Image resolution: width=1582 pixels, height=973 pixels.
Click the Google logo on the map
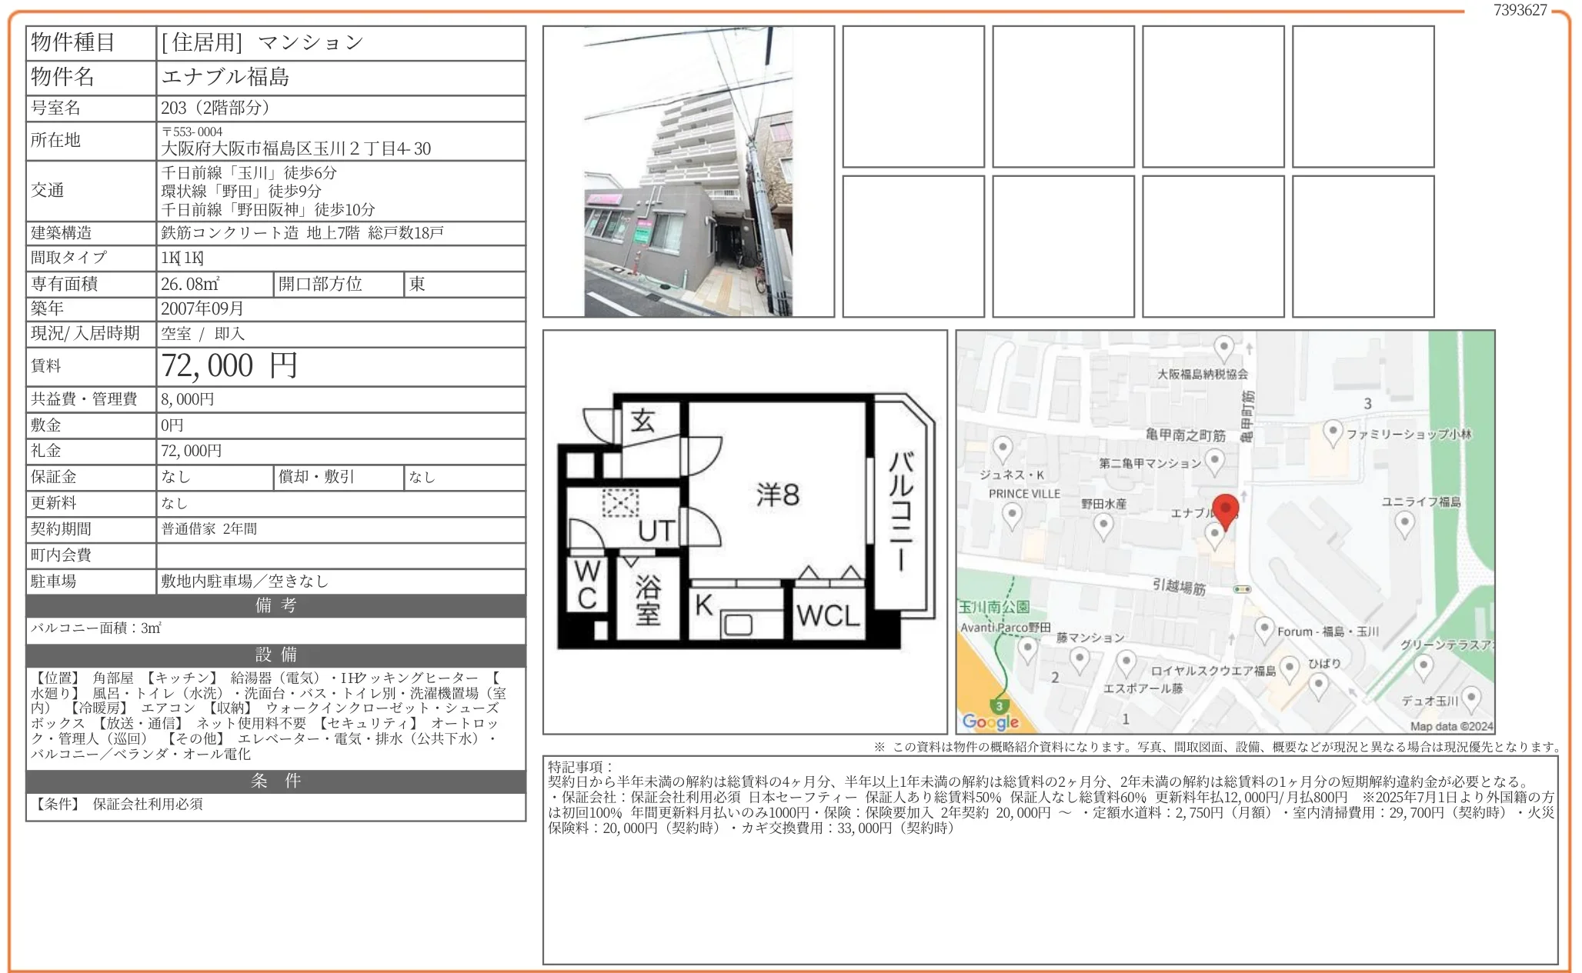990,721
